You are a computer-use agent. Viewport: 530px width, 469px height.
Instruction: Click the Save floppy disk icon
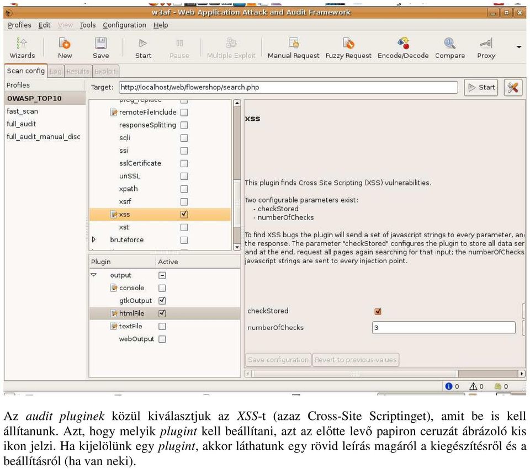coord(100,43)
